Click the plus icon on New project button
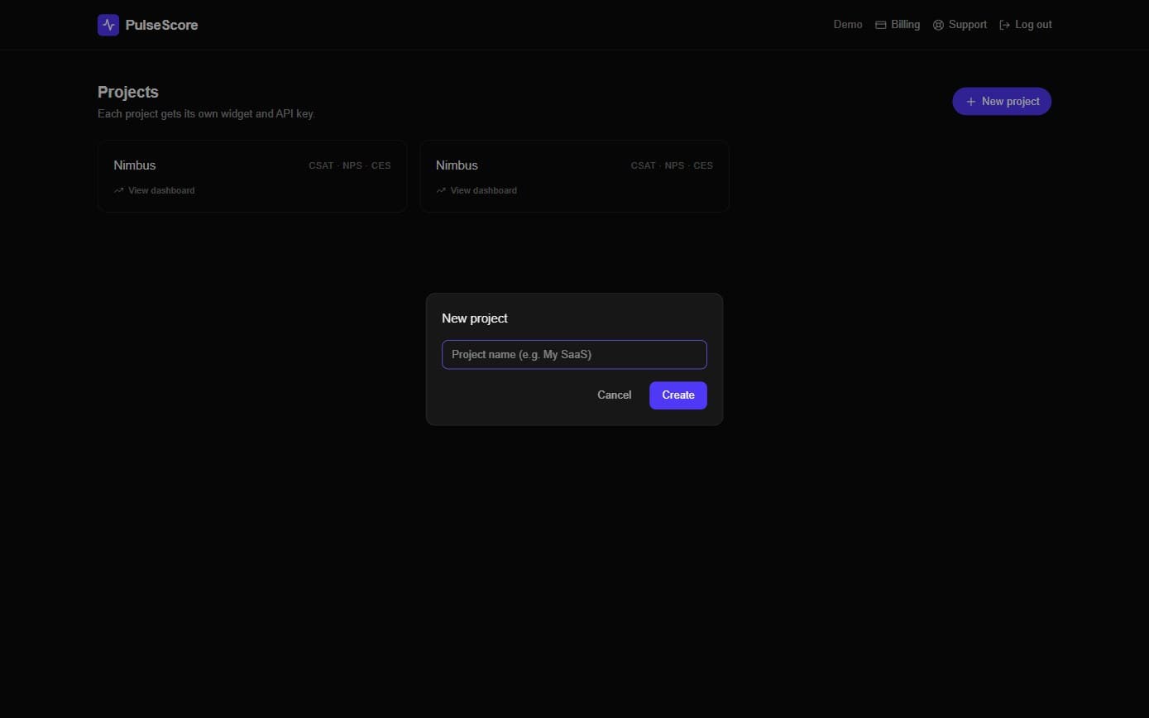Viewport: 1149px width, 718px height. tap(971, 102)
